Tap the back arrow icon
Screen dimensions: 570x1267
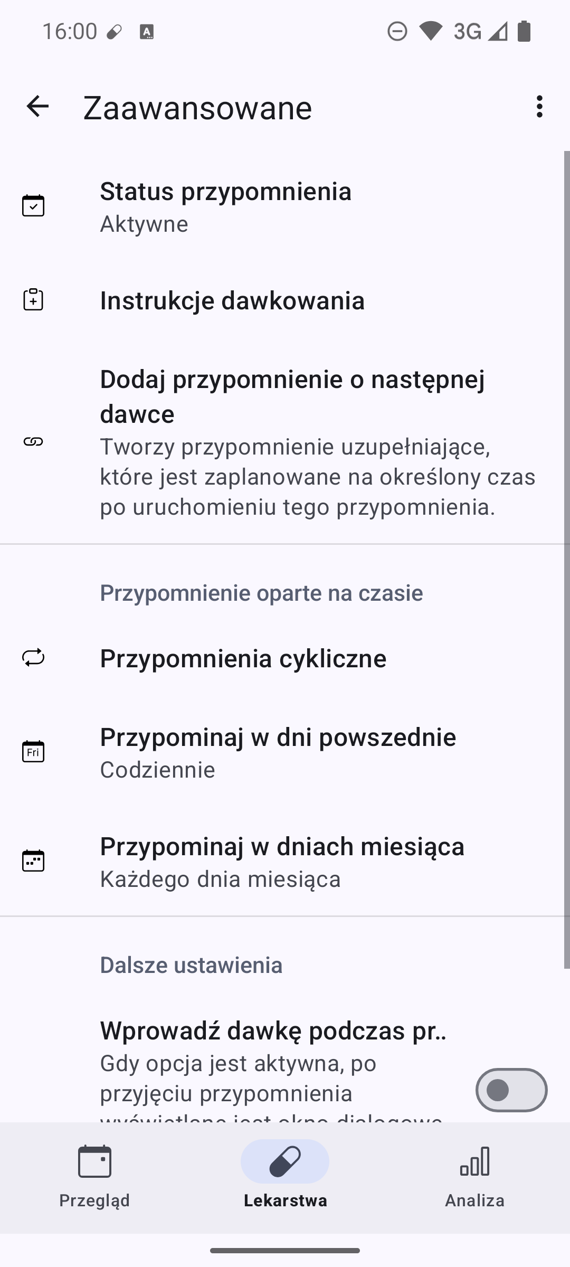pyautogui.click(x=37, y=107)
